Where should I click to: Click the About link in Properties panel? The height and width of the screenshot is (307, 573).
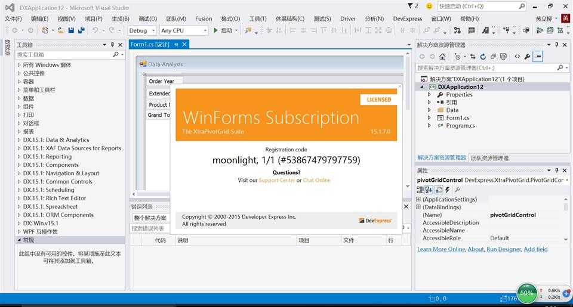click(476, 249)
